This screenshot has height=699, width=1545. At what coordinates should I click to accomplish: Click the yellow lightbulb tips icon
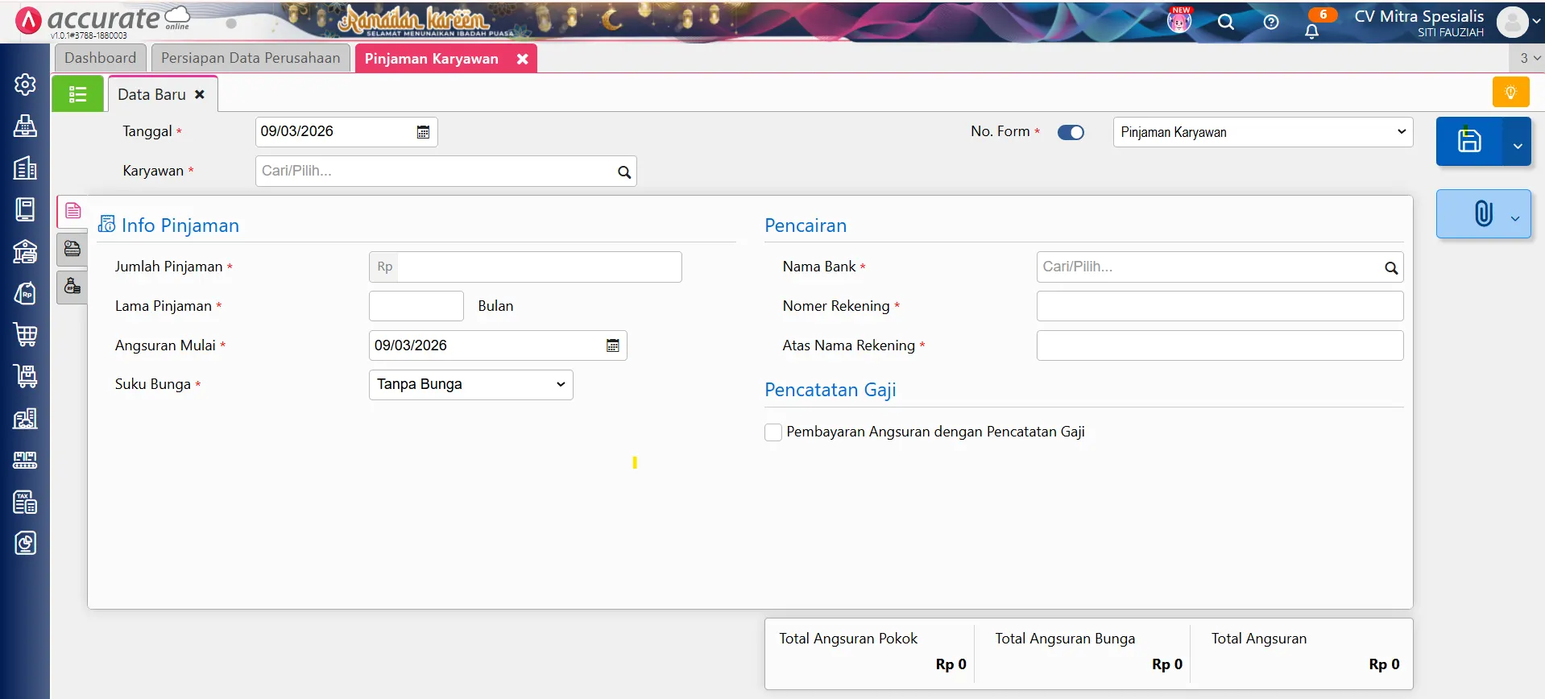(1510, 93)
